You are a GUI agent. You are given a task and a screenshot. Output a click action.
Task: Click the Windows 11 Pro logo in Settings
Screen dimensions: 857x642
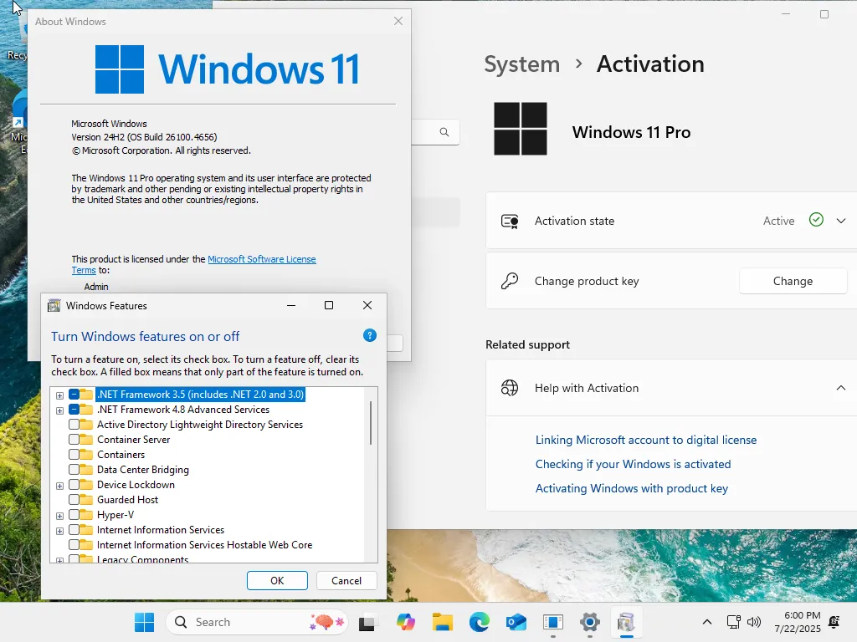[521, 129]
